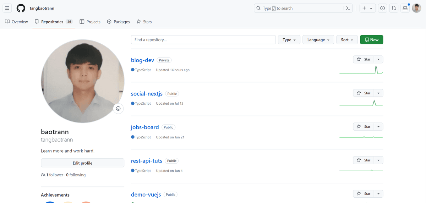The image size is (426, 203).
Task: Click the GitHub Octocat logo
Action: [x=21, y=8]
